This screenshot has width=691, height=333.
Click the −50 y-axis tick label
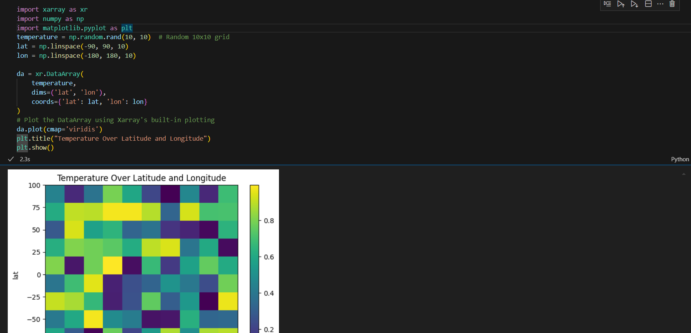(x=33, y=319)
